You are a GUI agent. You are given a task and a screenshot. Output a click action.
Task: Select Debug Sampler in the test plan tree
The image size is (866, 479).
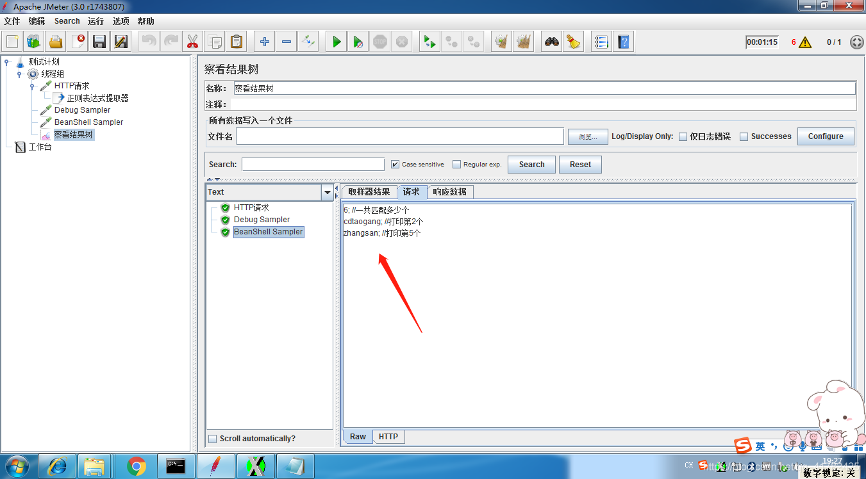82,110
